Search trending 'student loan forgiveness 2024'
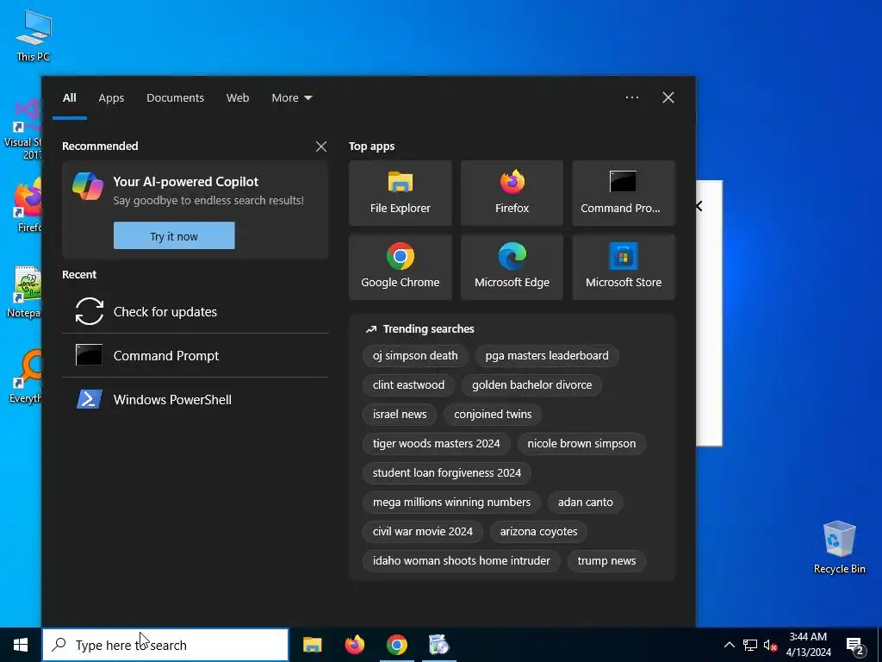882x662 pixels. click(x=447, y=473)
